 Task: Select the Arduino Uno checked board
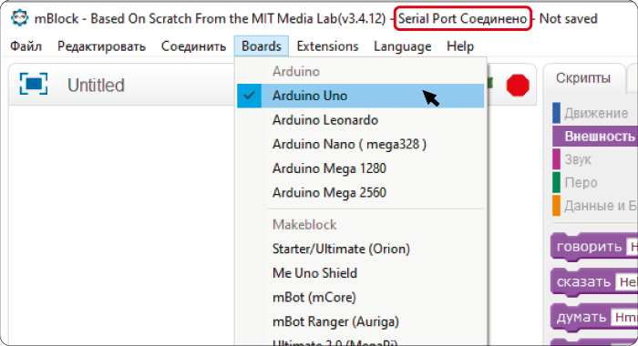click(x=361, y=96)
